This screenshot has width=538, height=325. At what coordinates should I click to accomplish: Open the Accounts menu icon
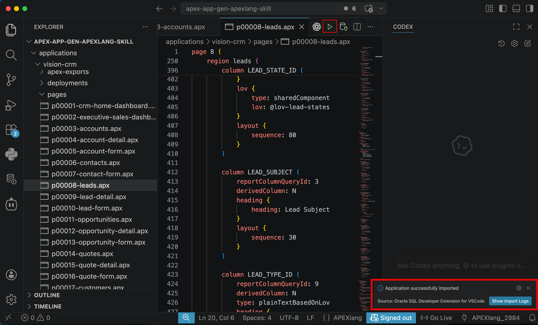pos(11,275)
